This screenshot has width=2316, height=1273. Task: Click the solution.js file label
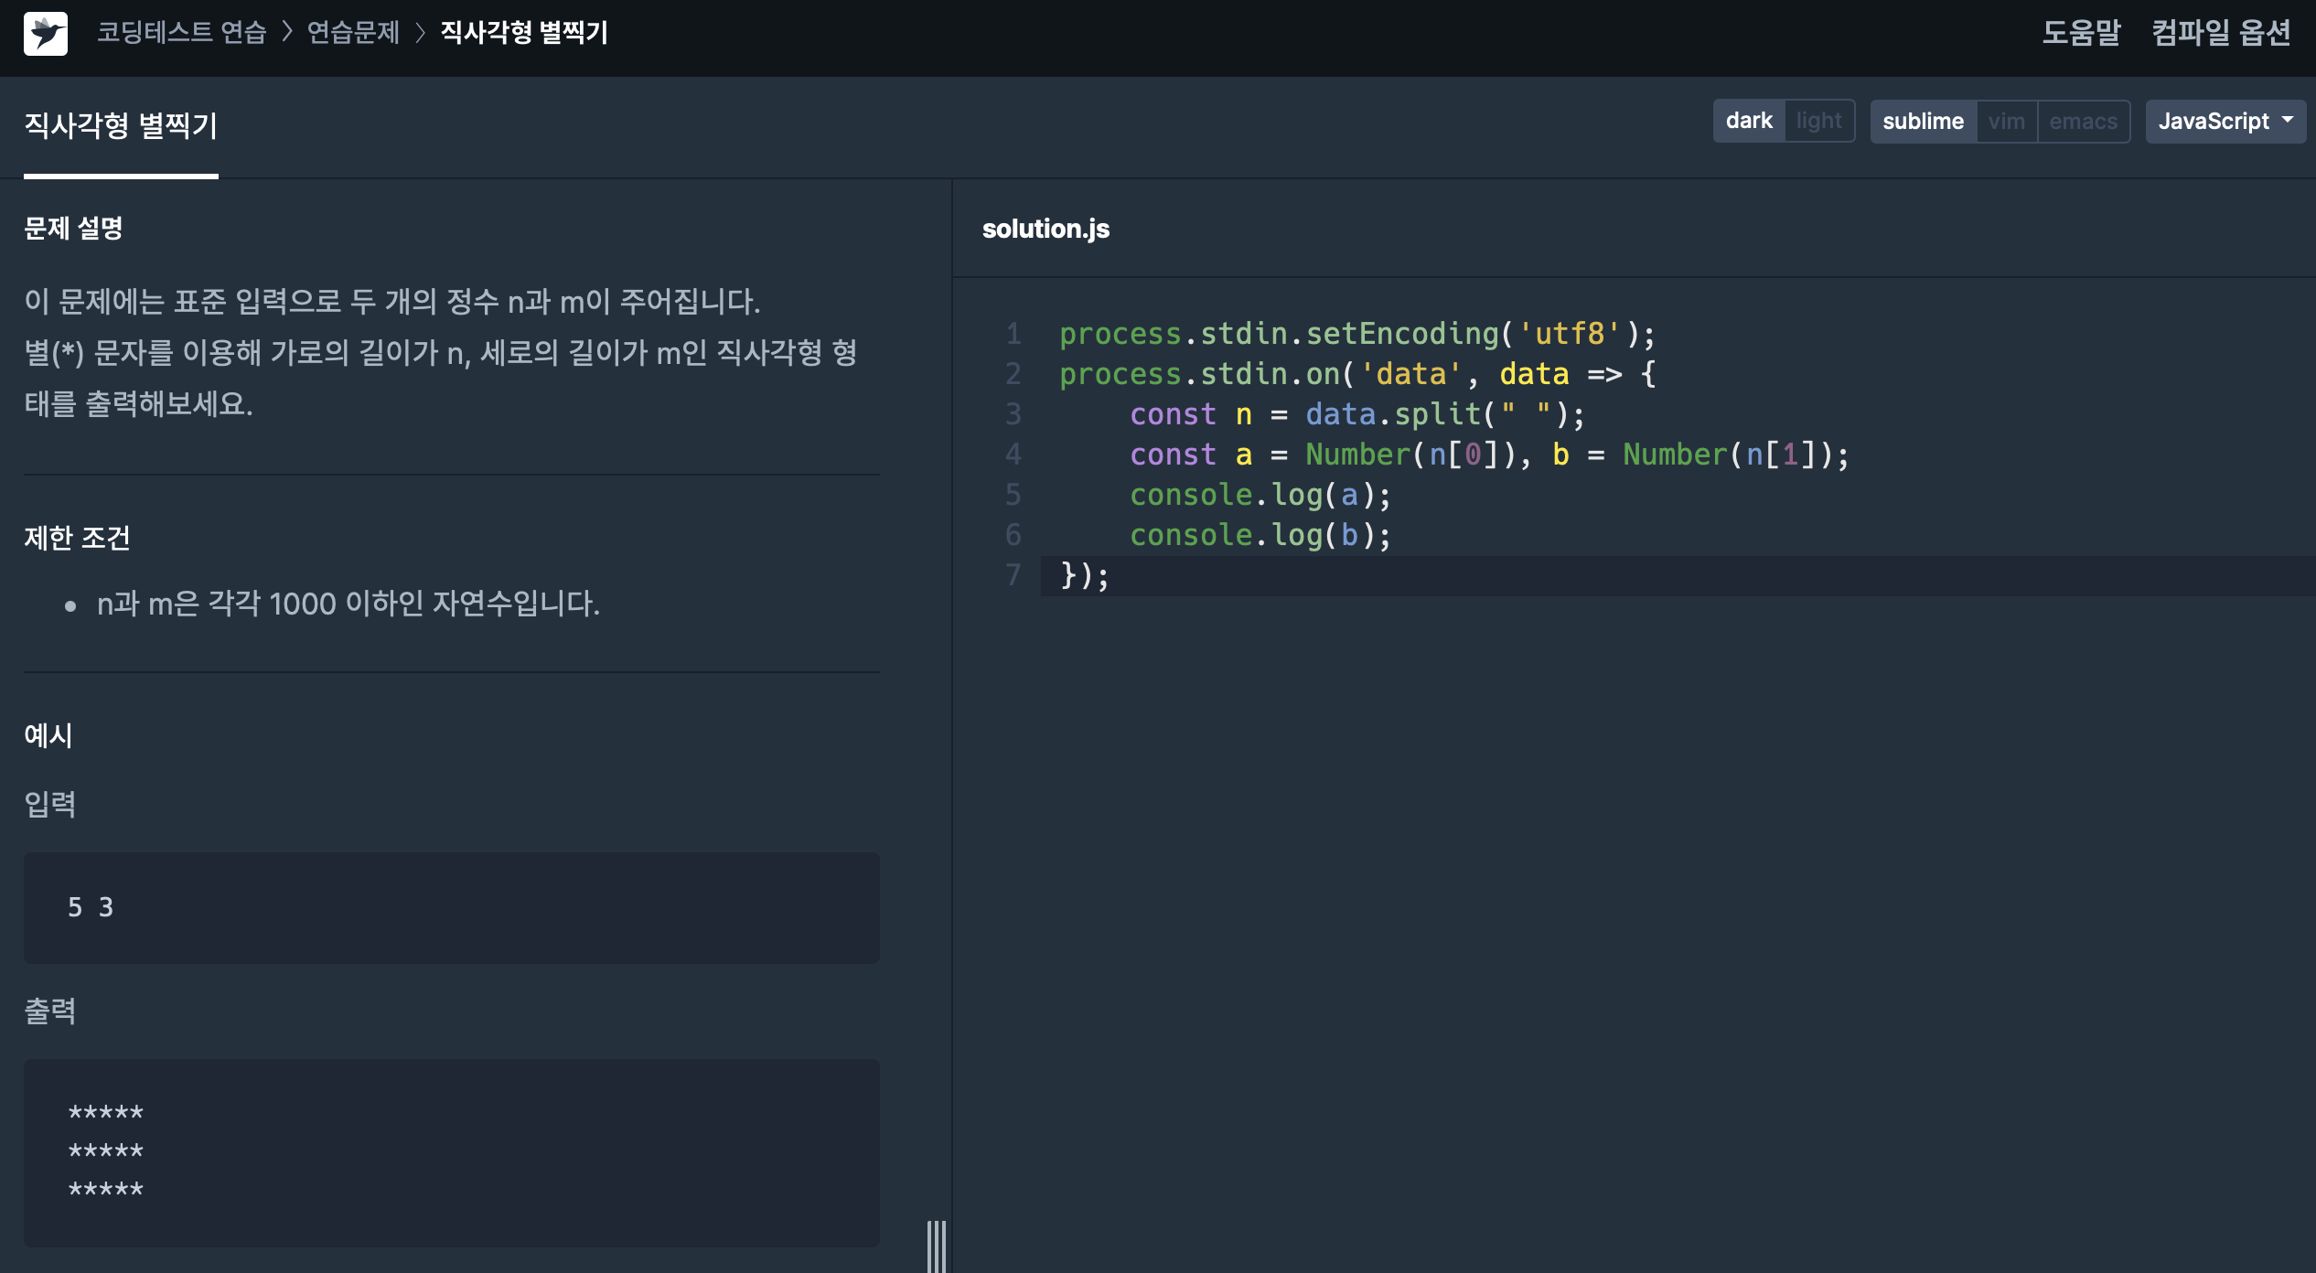(1045, 229)
